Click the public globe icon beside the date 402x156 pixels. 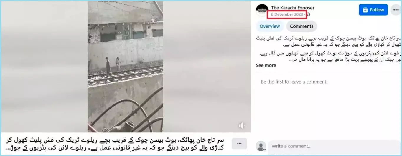(x=309, y=14)
